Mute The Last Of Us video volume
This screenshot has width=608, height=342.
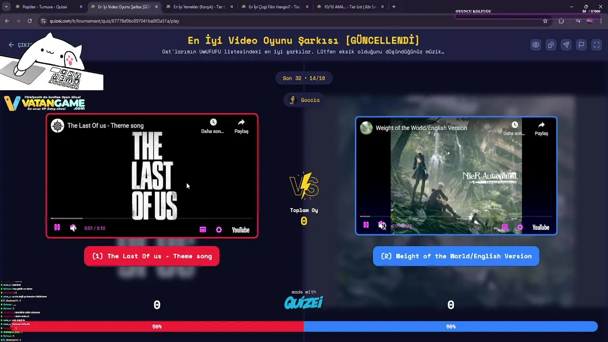click(73, 228)
